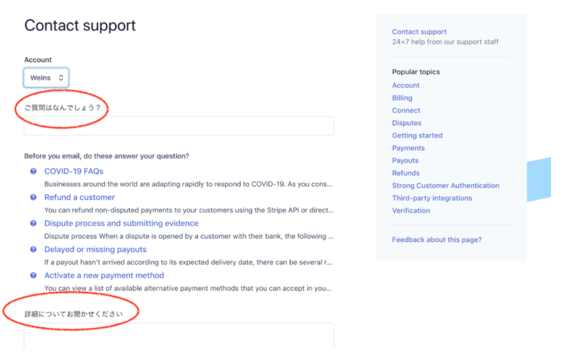Open Dispute process and submitting evidence link
Viewport: 564px width, 352px height.
(x=121, y=223)
